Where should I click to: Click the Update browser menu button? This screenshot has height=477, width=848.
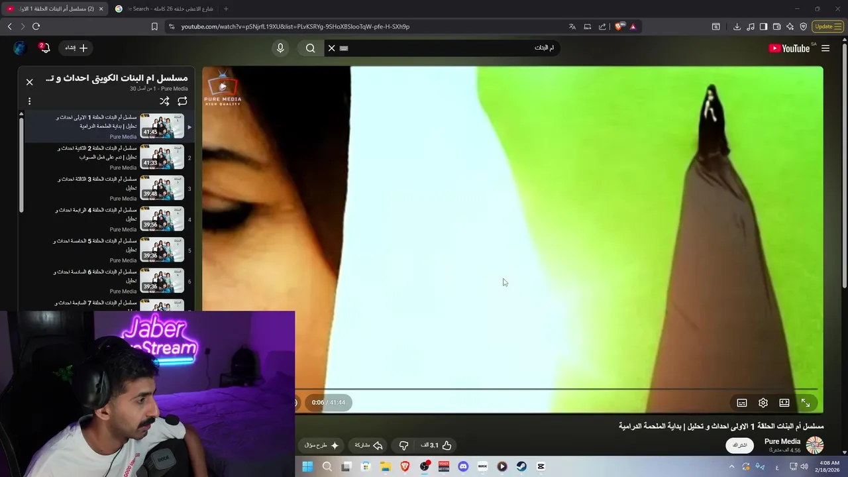point(827,26)
